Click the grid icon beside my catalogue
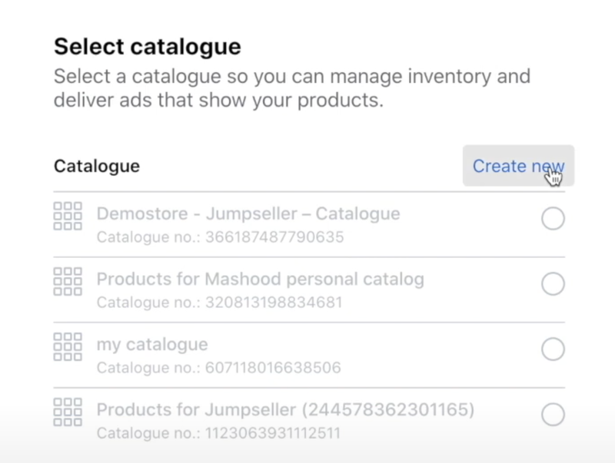Viewport: 615px width, 463px height. [x=68, y=346]
